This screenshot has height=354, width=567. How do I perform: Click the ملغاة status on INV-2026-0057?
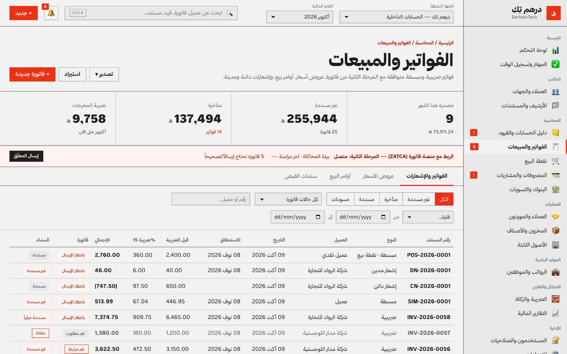pos(41,333)
